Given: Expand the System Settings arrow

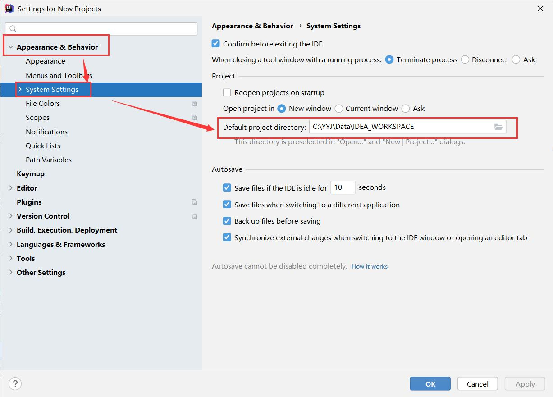Looking at the screenshot, I should [x=20, y=89].
